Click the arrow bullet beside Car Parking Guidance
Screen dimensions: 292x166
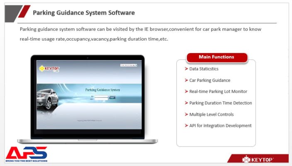(x=186, y=80)
